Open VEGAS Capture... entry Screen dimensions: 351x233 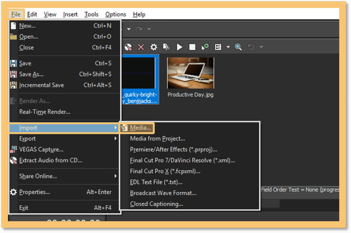[65, 149]
